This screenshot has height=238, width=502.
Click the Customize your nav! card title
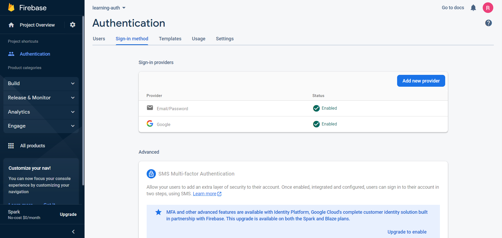pos(30,168)
